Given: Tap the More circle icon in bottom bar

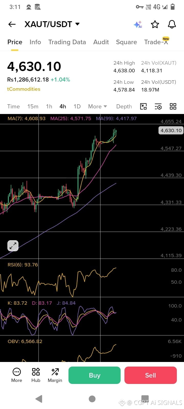Looking at the screenshot, I should coord(17,375).
